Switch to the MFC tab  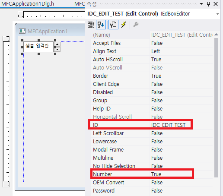79,4
